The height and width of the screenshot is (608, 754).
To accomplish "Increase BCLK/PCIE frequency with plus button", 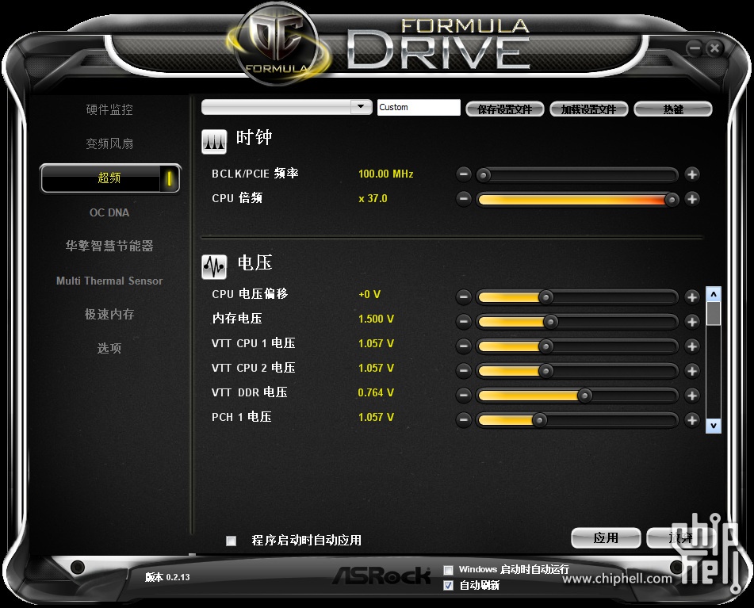I will [x=692, y=174].
